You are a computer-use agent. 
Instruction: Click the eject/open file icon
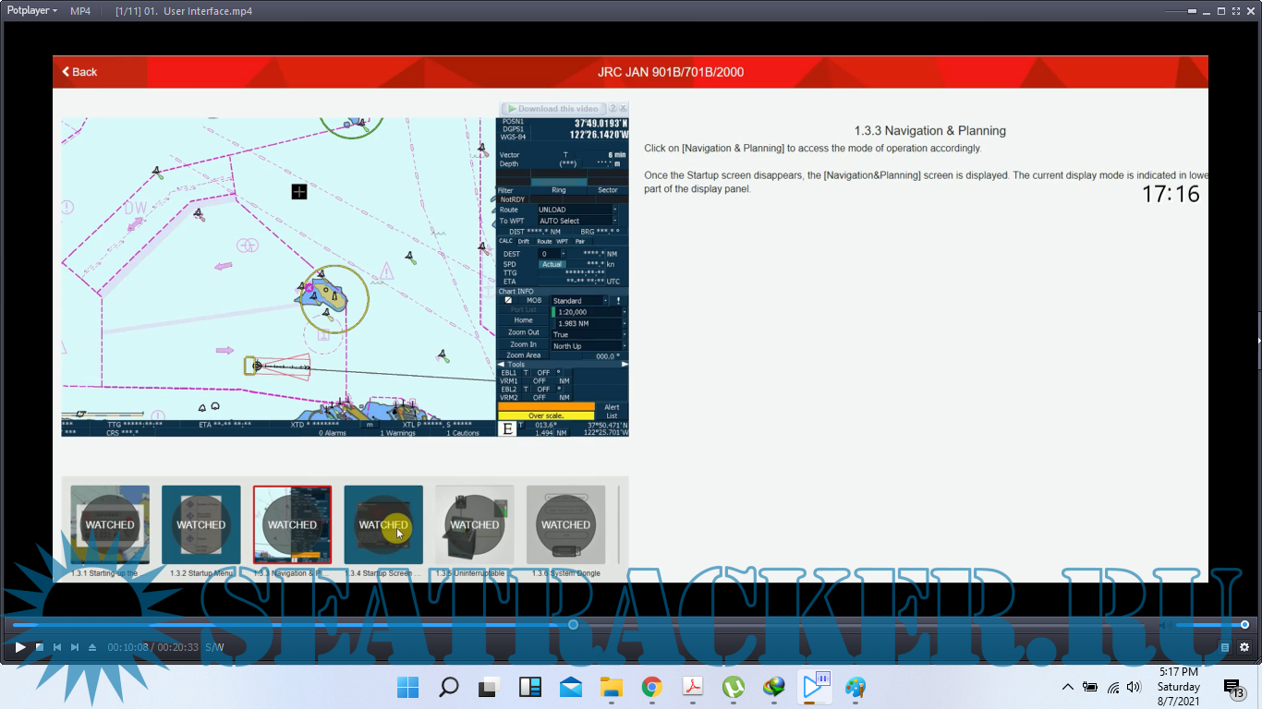pos(92,648)
